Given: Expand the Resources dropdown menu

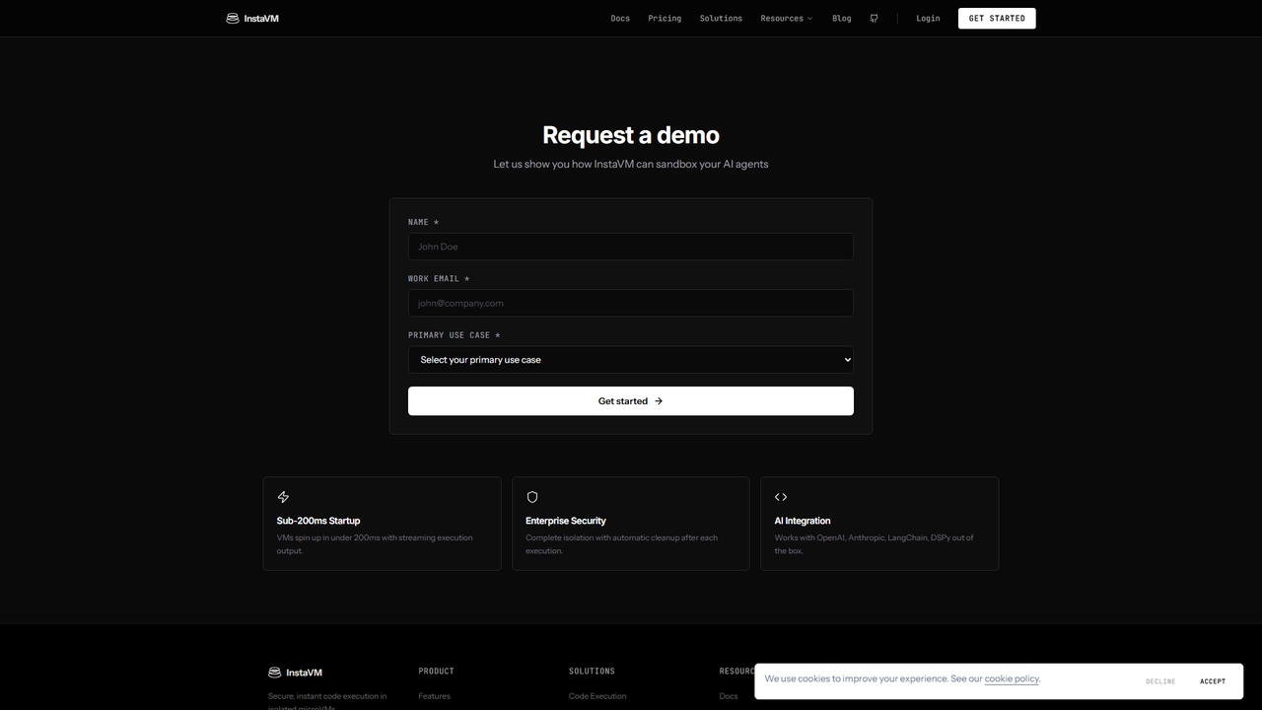Looking at the screenshot, I should tap(786, 18).
